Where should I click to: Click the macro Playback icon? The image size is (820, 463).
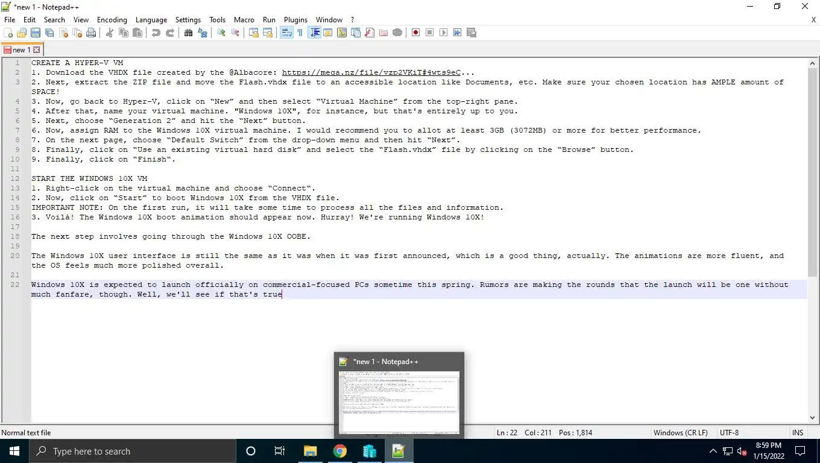pos(444,33)
